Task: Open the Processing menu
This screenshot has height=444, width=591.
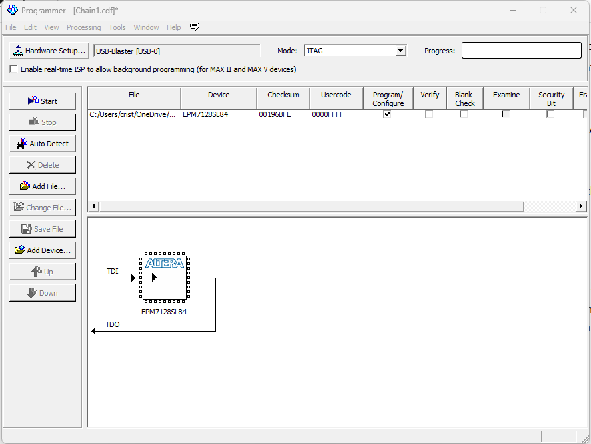Action: tap(83, 27)
